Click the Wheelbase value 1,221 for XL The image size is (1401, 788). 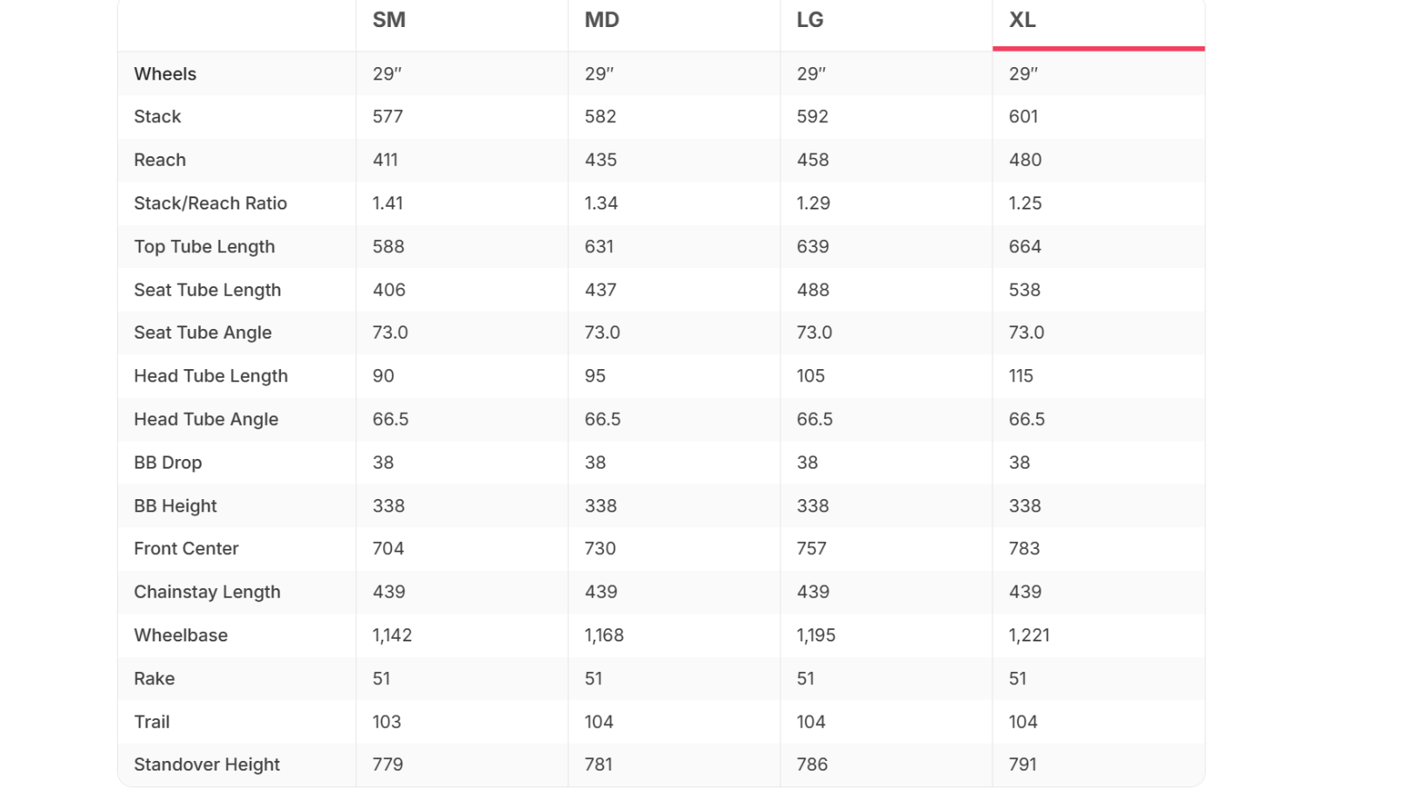[1029, 635]
